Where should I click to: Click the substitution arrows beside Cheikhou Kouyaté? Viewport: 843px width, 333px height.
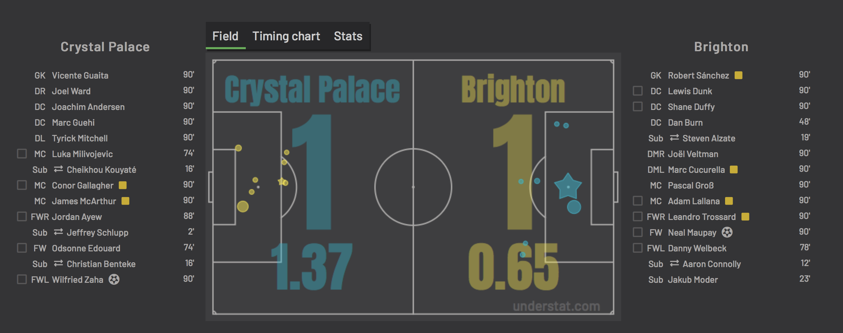coord(58,169)
